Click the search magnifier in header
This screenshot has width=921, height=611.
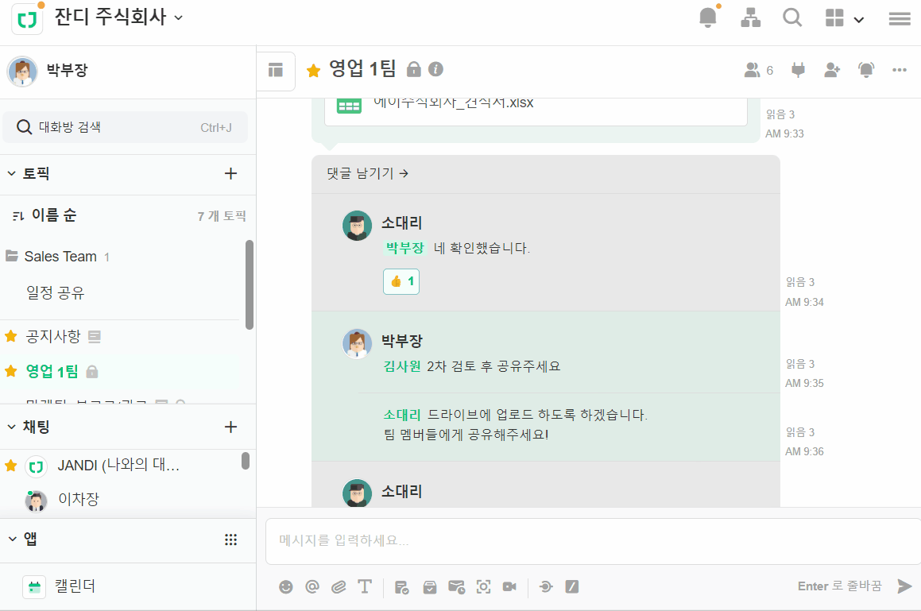coord(792,17)
